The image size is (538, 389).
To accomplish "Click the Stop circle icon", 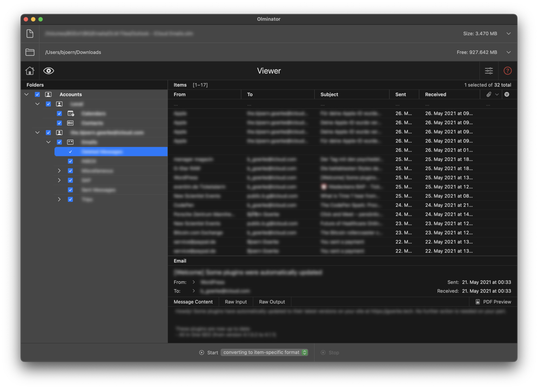I will (x=323, y=353).
